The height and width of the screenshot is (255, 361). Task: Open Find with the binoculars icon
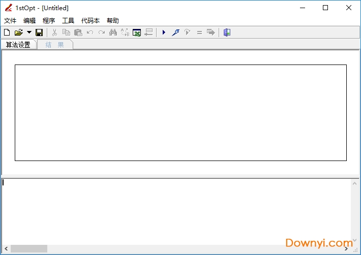[113, 33]
